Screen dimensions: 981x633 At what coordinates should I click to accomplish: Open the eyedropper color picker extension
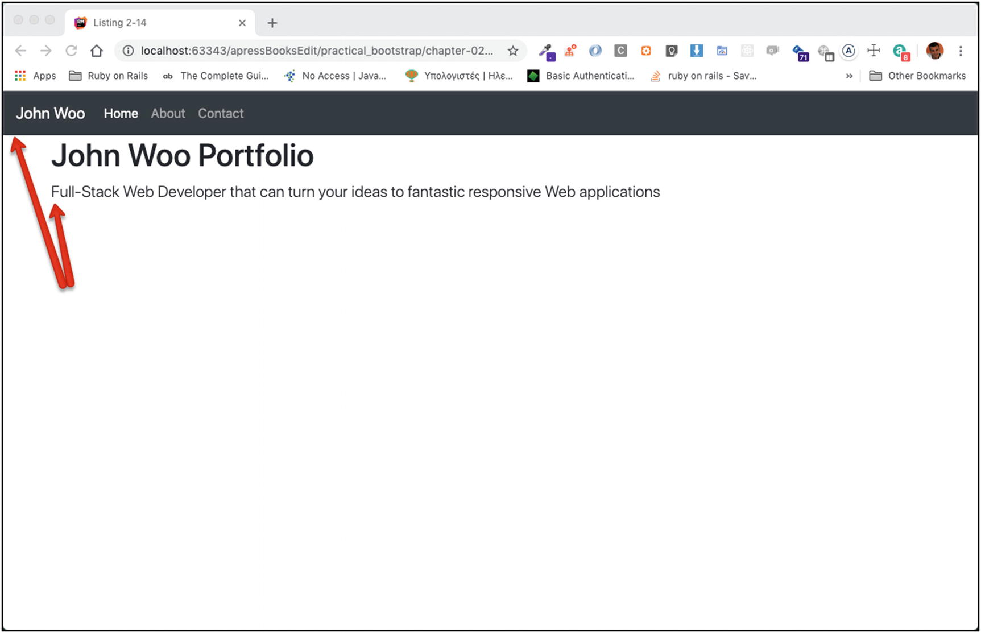(547, 52)
